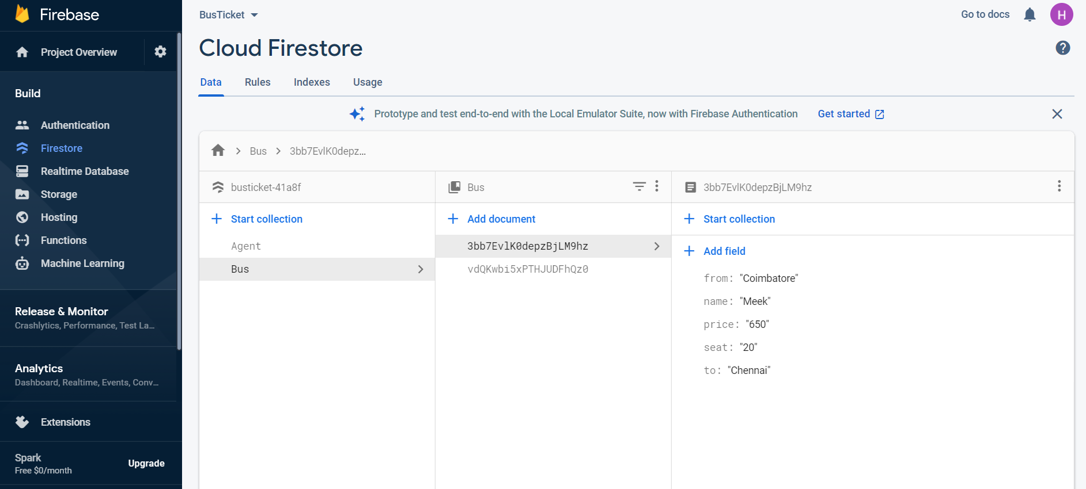Click the Storage folder icon
Viewport: 1086px width, 489px height.
click(x=22, y=194)
